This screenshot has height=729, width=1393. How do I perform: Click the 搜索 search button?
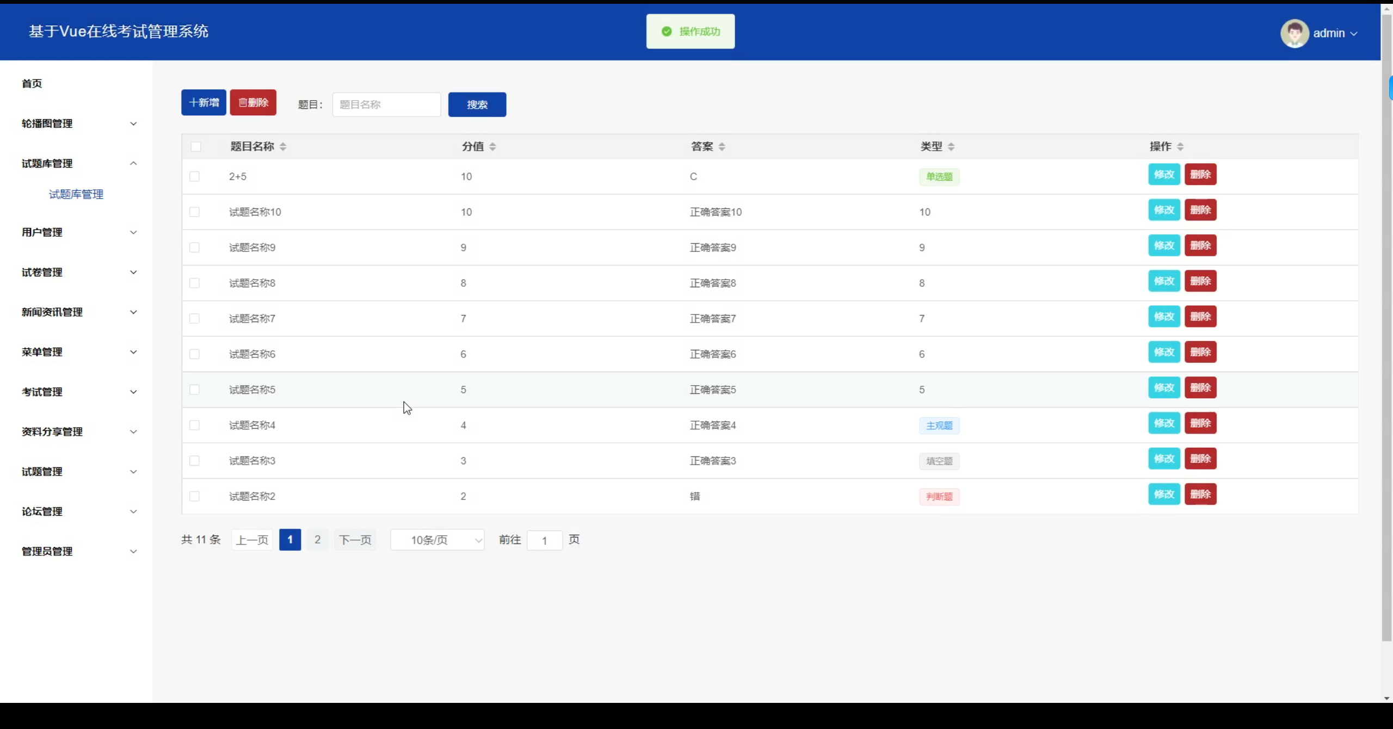pos(477,104)
